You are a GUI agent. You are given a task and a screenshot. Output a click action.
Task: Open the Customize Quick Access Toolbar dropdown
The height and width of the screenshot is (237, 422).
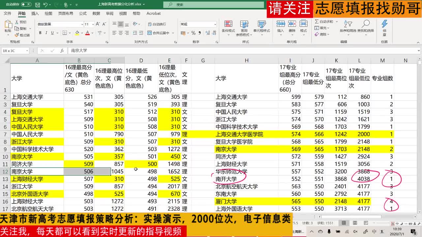[76, 5]
